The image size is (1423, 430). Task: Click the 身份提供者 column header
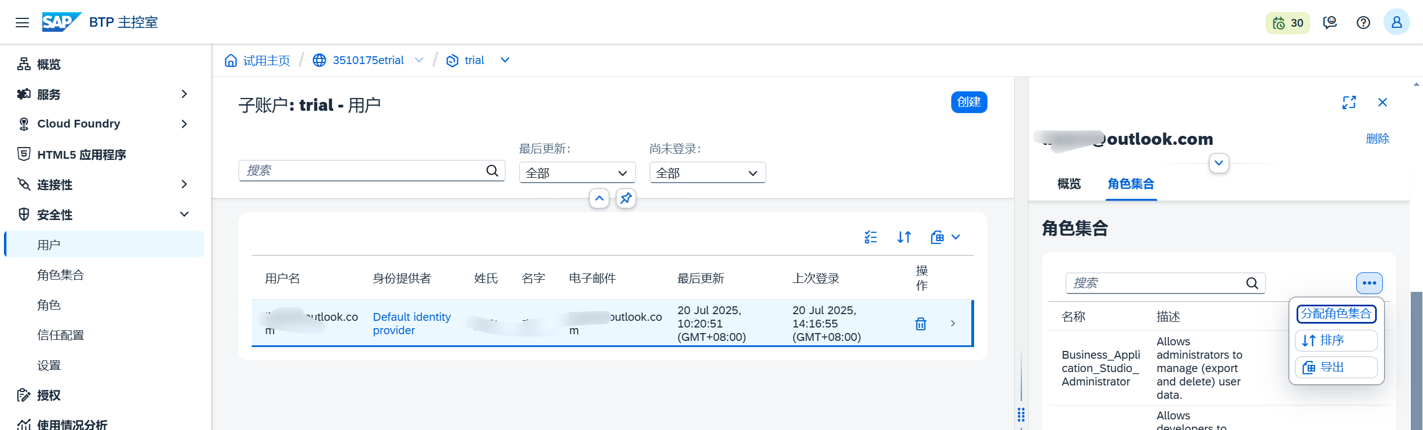tap(402, 278)
